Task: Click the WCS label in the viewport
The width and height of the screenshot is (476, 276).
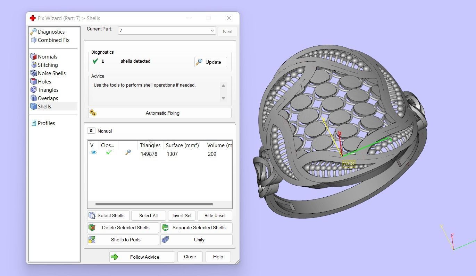Action: point(349,163)
